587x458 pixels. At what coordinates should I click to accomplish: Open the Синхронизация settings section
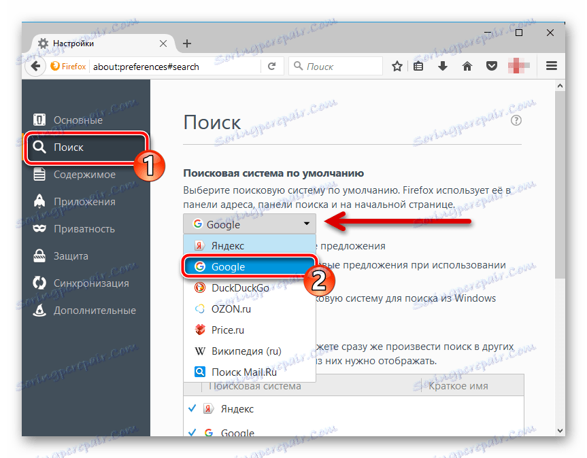tap(86, 283)
